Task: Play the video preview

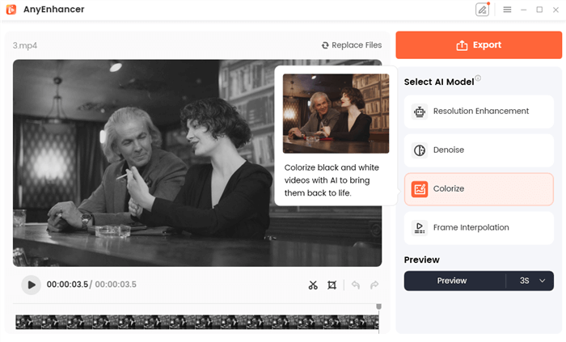Action: [x=31, y=285]
